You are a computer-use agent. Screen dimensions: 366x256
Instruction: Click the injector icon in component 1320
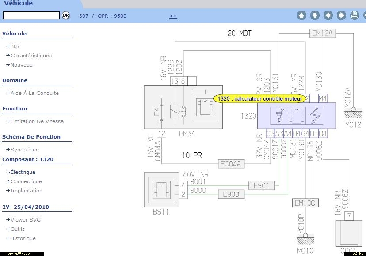[279, 116]
